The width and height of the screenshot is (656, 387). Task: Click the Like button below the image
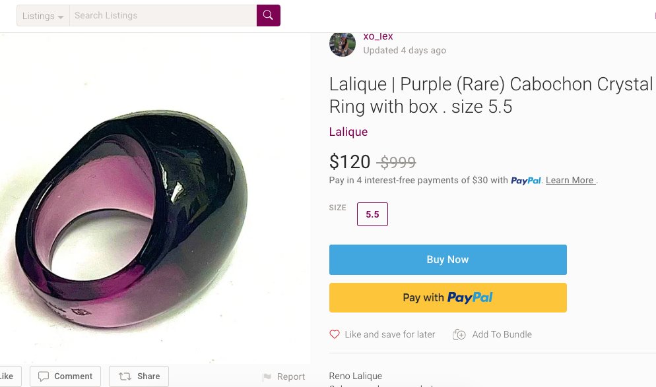point(8,376)
